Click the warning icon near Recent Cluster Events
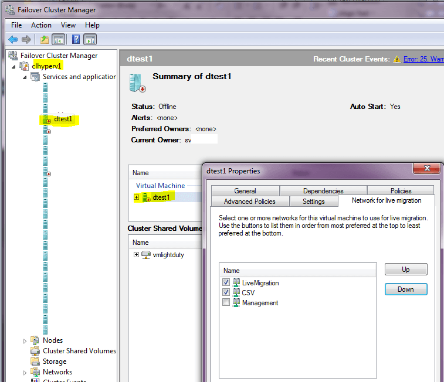 [397, 59]
